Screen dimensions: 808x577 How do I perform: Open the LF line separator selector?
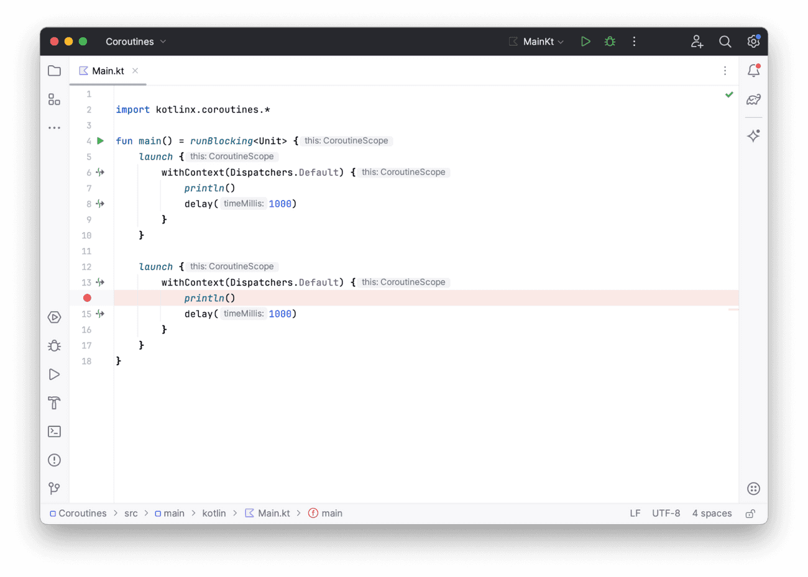635,513
